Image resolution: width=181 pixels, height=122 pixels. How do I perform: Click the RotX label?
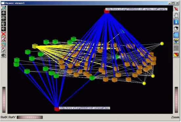[4, 117]
